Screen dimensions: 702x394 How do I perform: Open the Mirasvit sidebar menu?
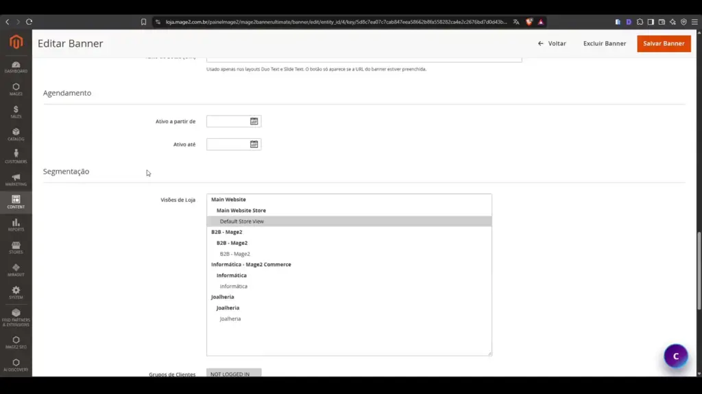coord(16,270)
